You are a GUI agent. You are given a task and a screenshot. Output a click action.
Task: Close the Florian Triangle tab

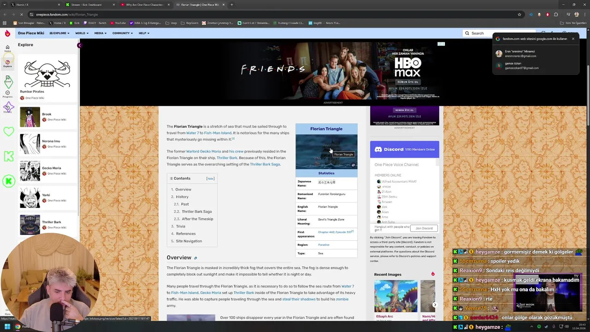(x=224, y=5)
